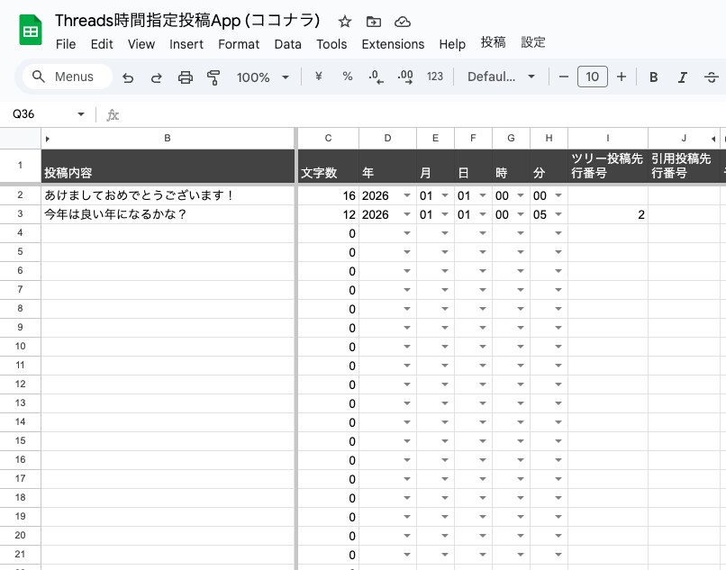Open the minute 05 dropdown in row 3
Viewport: 726px width, 570px height.
pos(558,214)
